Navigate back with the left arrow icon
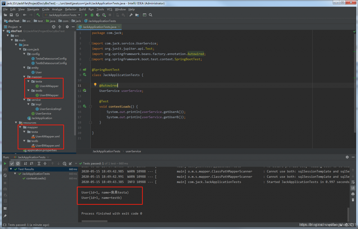Screen dimensions: 358x229 [x=25, y=15]
